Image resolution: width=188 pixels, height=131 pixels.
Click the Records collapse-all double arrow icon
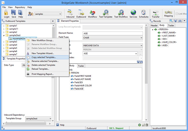tap(180, 21)
